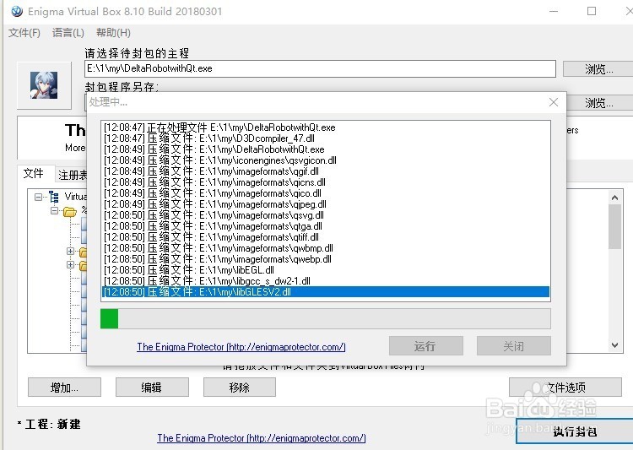The image size is (633, 450).
Task: Minimize the Enigma Virtual Box window
Action: click(554, 11)
